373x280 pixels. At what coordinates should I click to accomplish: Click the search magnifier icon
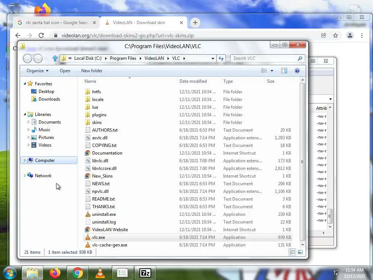click(x=300, y=58)
